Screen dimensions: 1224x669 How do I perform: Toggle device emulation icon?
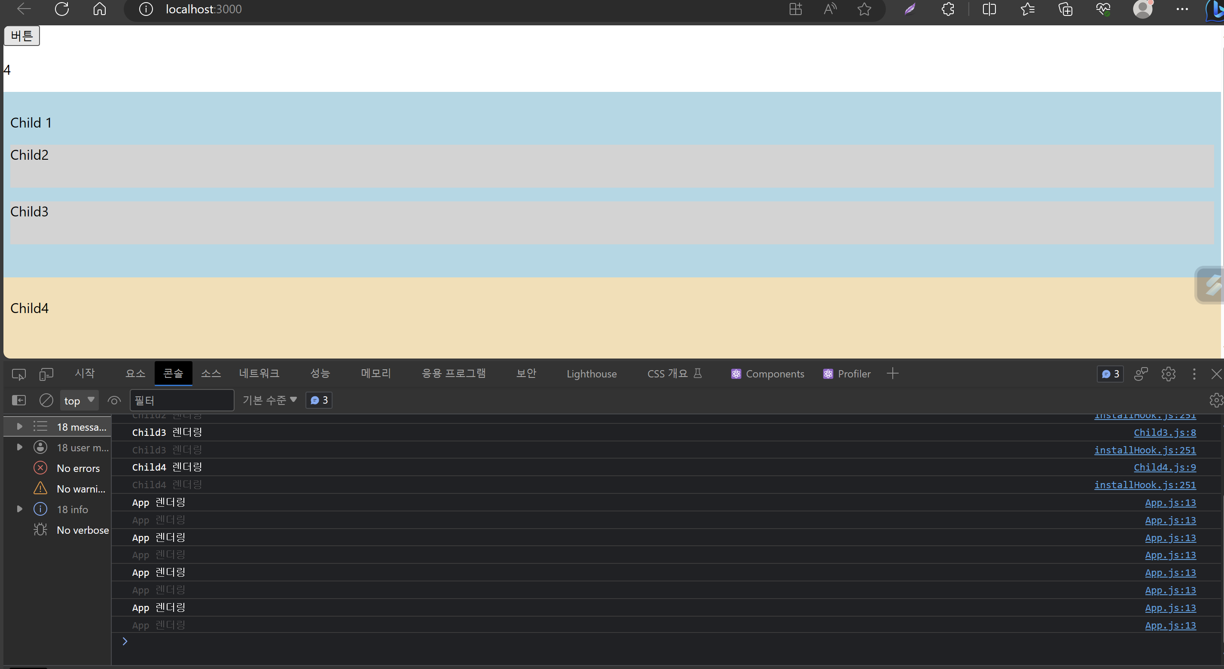46,374
